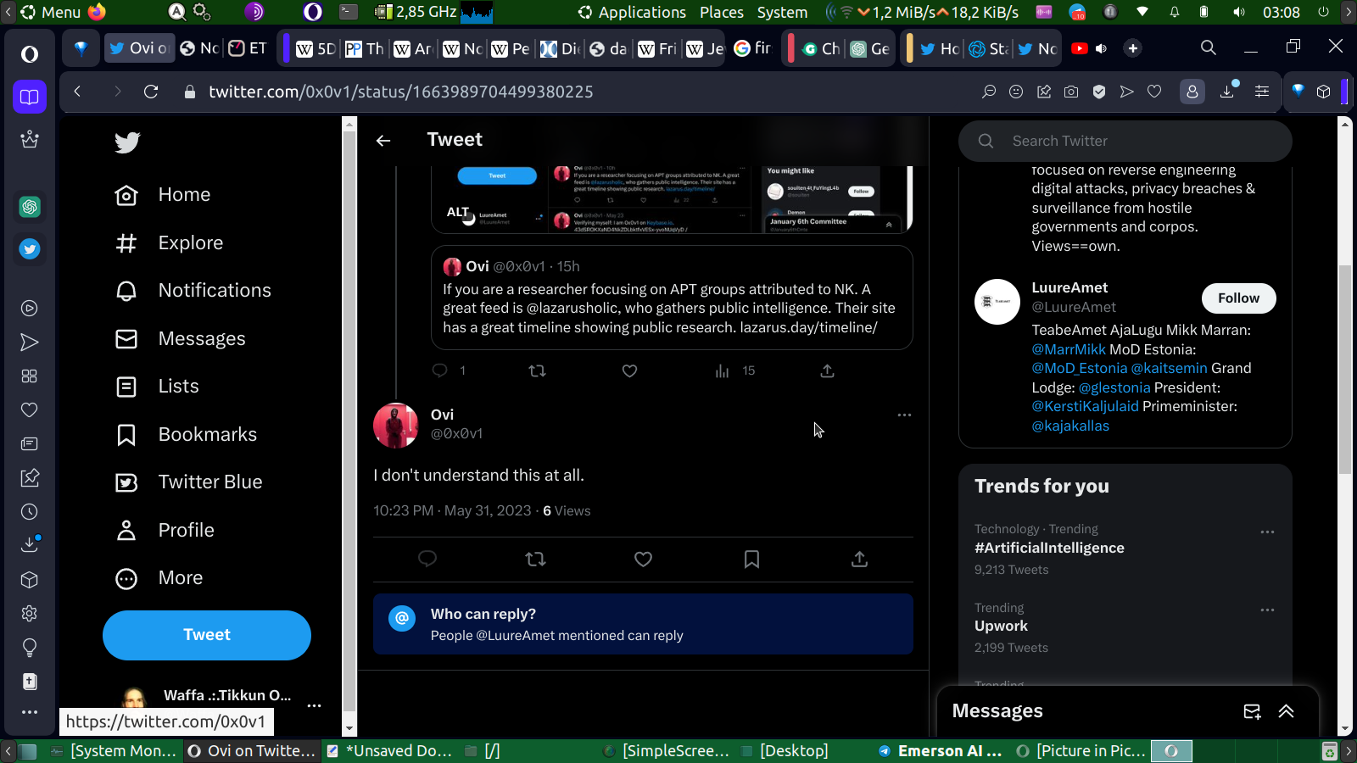The height and width of the screenshot is (763, 1357).
Task: Open options for #ArtificialIntelligence trend
Action: (x=1267, y=532)
